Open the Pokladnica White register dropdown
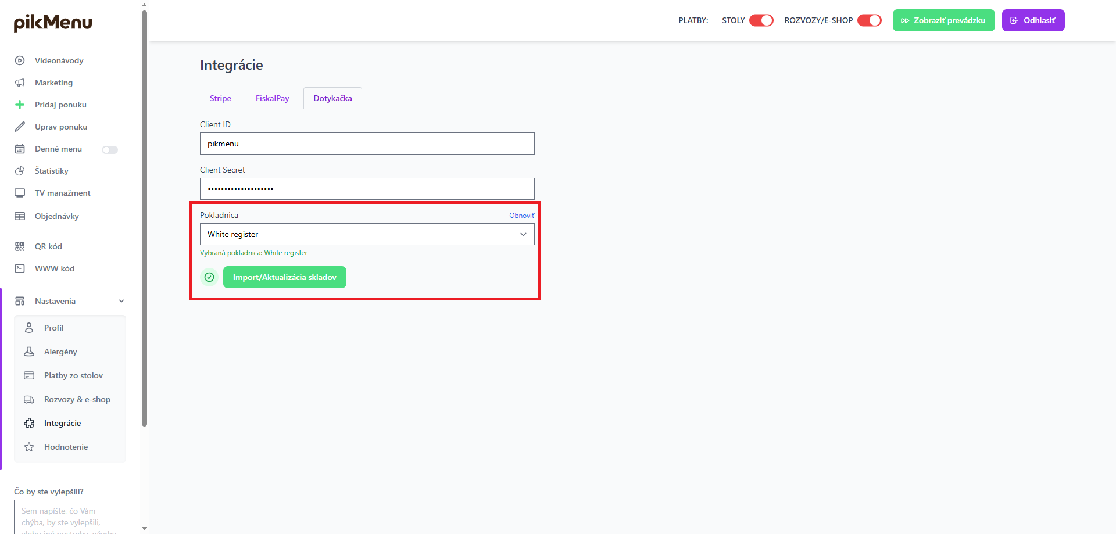 tap(367, 234)
